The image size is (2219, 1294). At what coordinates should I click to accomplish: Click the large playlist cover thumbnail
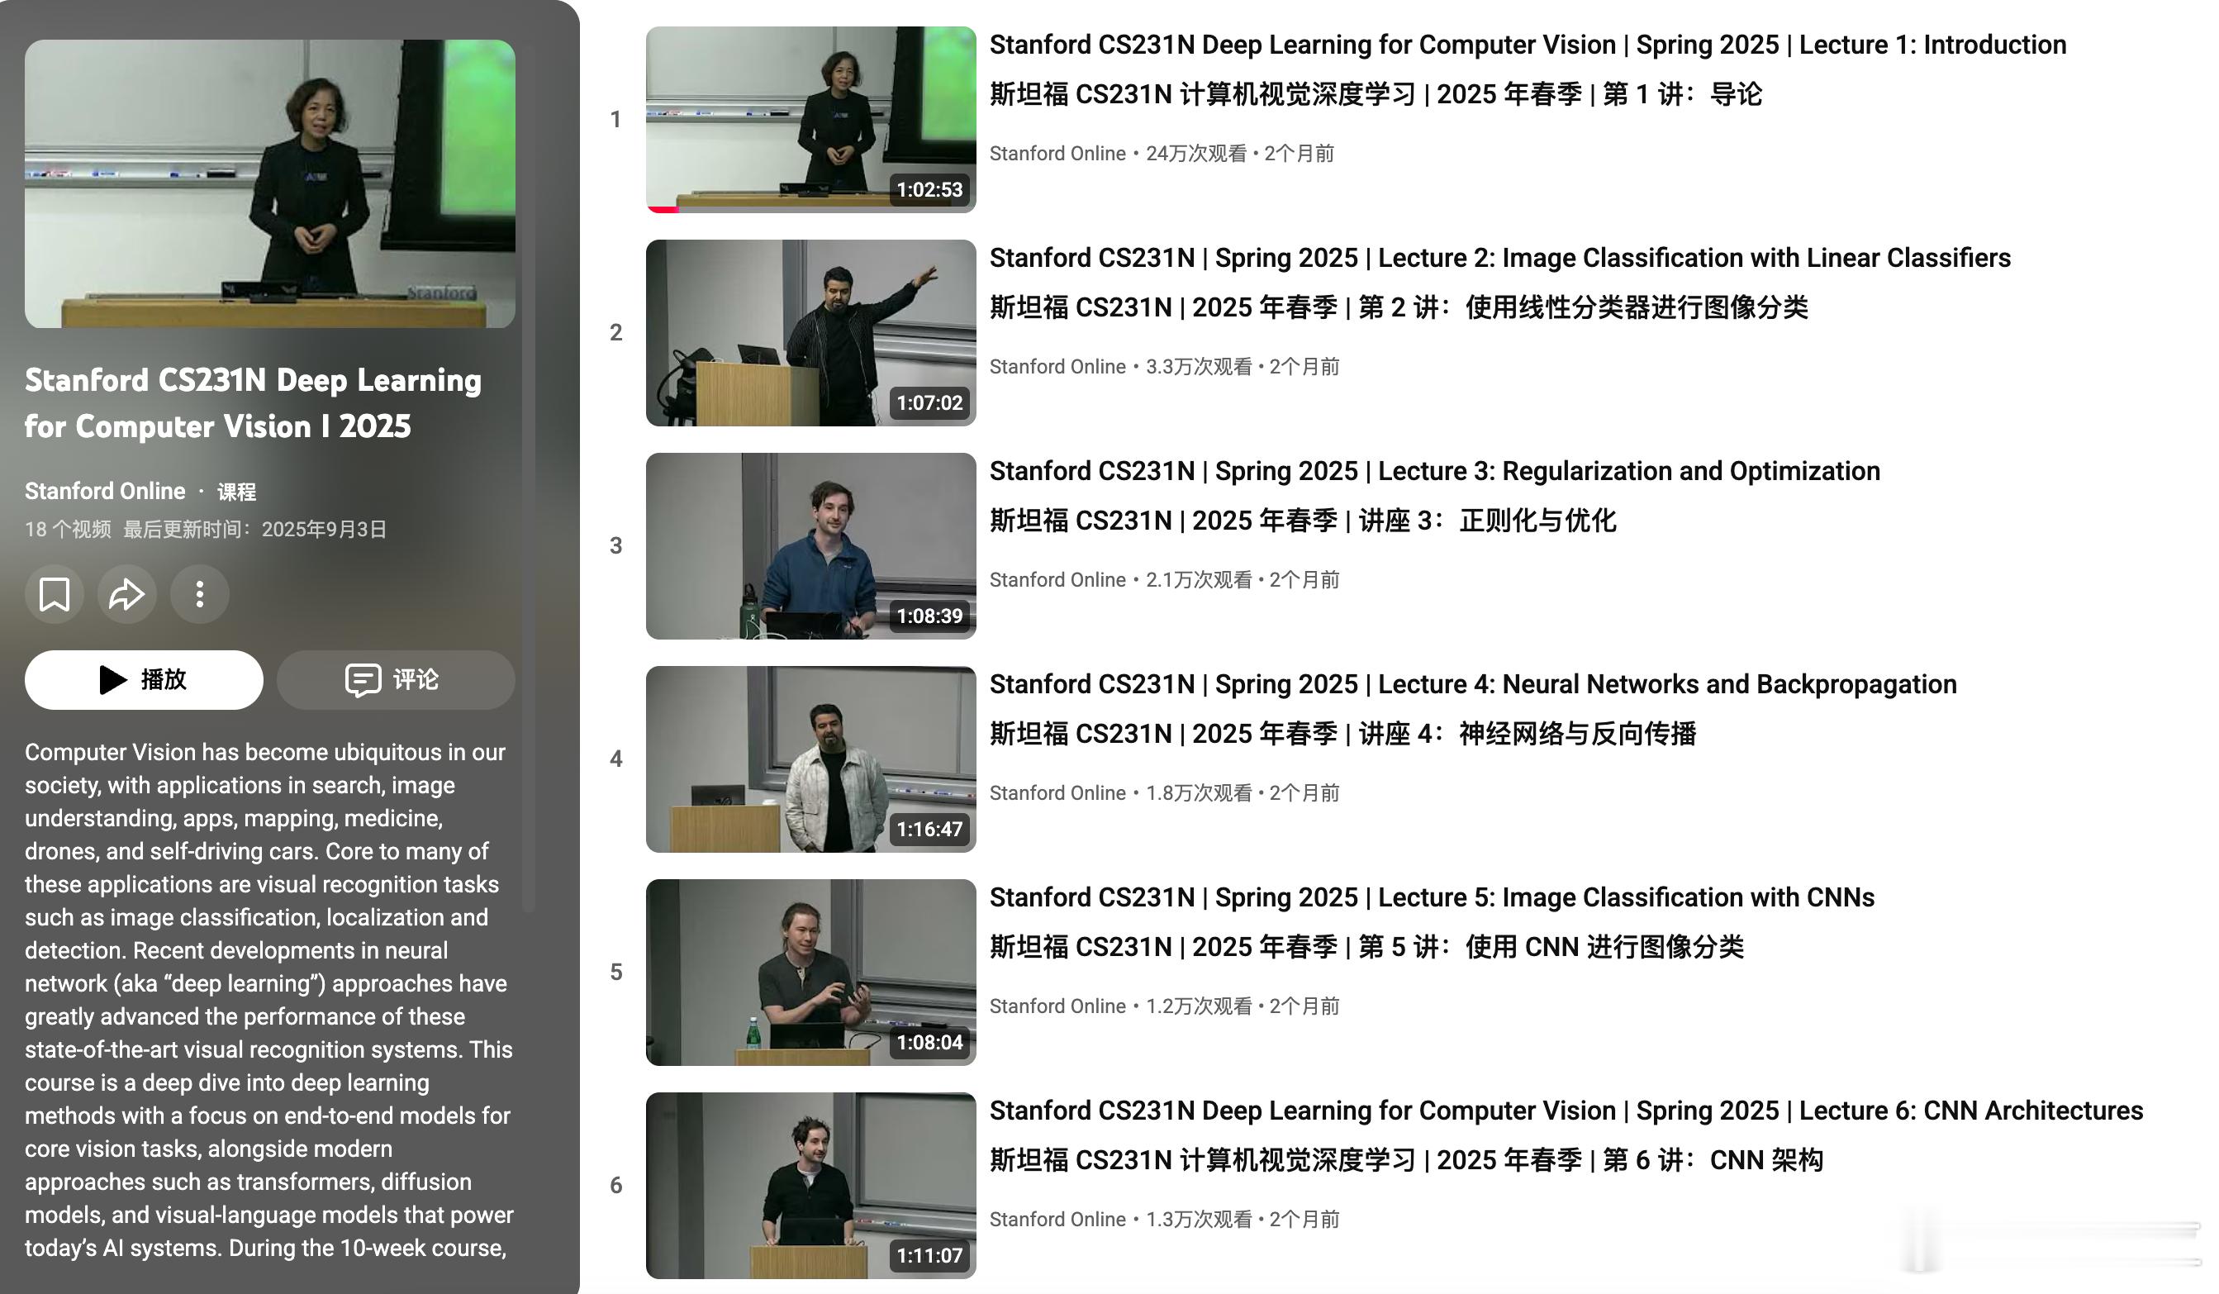pos(269,183)
